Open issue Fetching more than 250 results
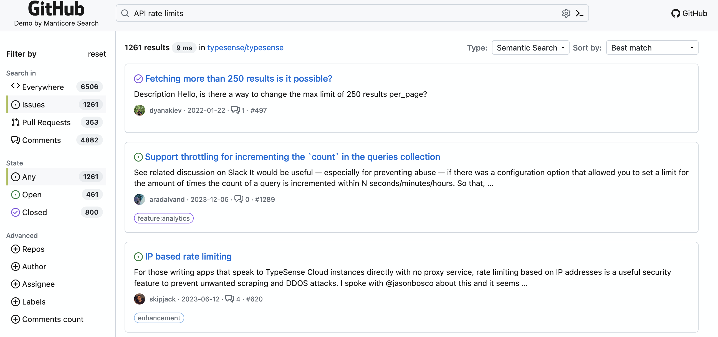The height and width of the screenshot is (337, 718). point(239,79)
